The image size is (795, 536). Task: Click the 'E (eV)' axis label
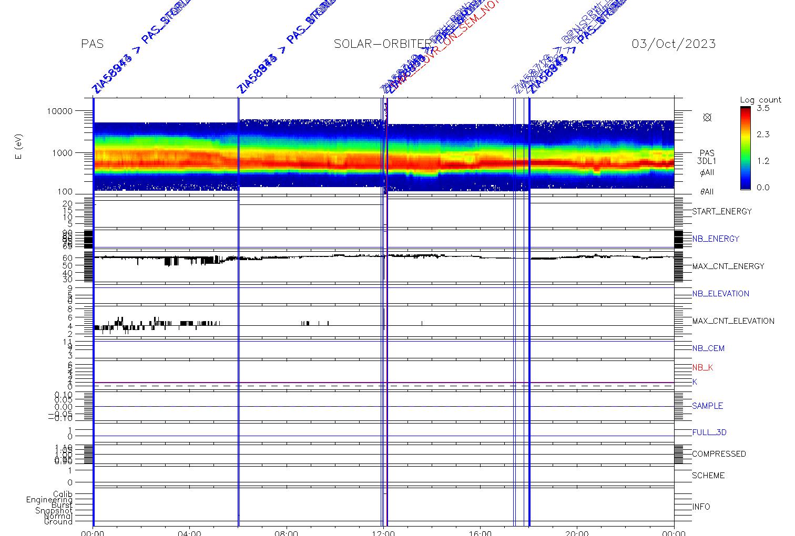point(19,147)
